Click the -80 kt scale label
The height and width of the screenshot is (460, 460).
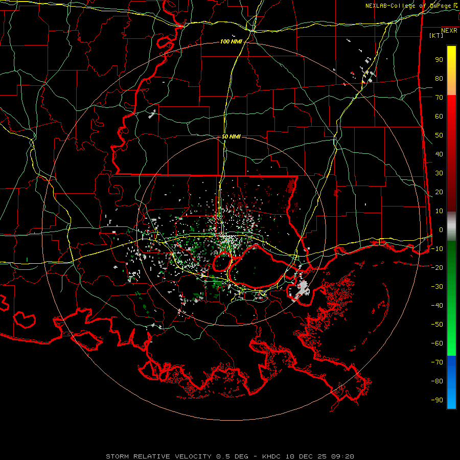437,381
